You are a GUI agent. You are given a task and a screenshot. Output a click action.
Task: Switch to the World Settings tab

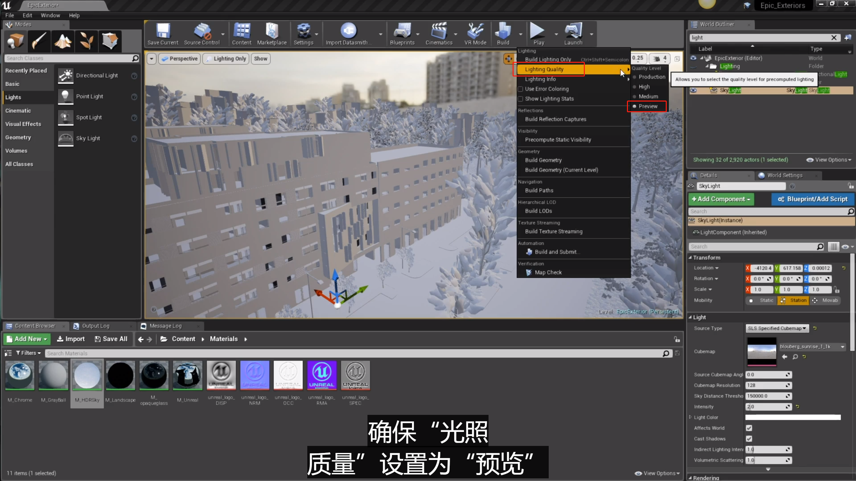[784, 175]
